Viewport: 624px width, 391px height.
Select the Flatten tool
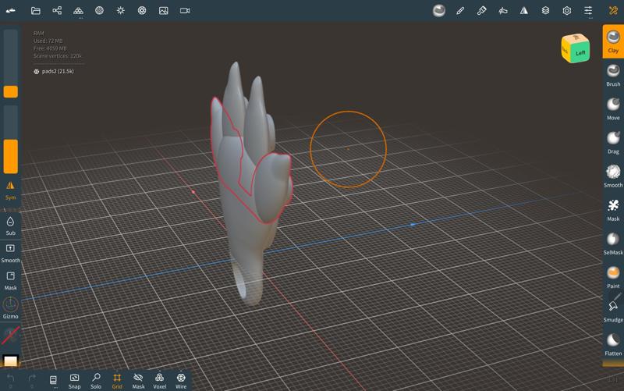tap(613, 344)
